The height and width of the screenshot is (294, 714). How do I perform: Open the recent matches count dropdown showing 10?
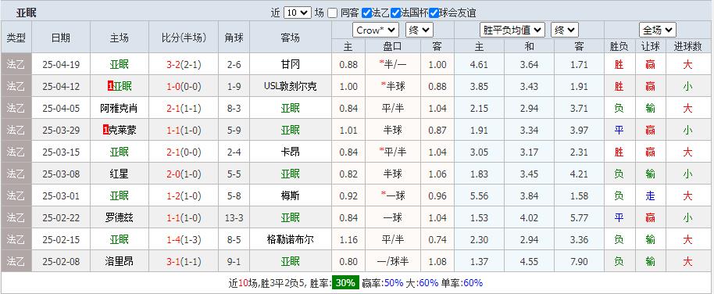click(298, 13)
